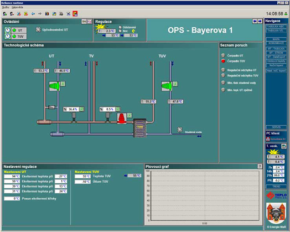The image size is (290, 232).
Task: Click the Teplota TUV 55°C setpoint field
Action: [82, 176]
